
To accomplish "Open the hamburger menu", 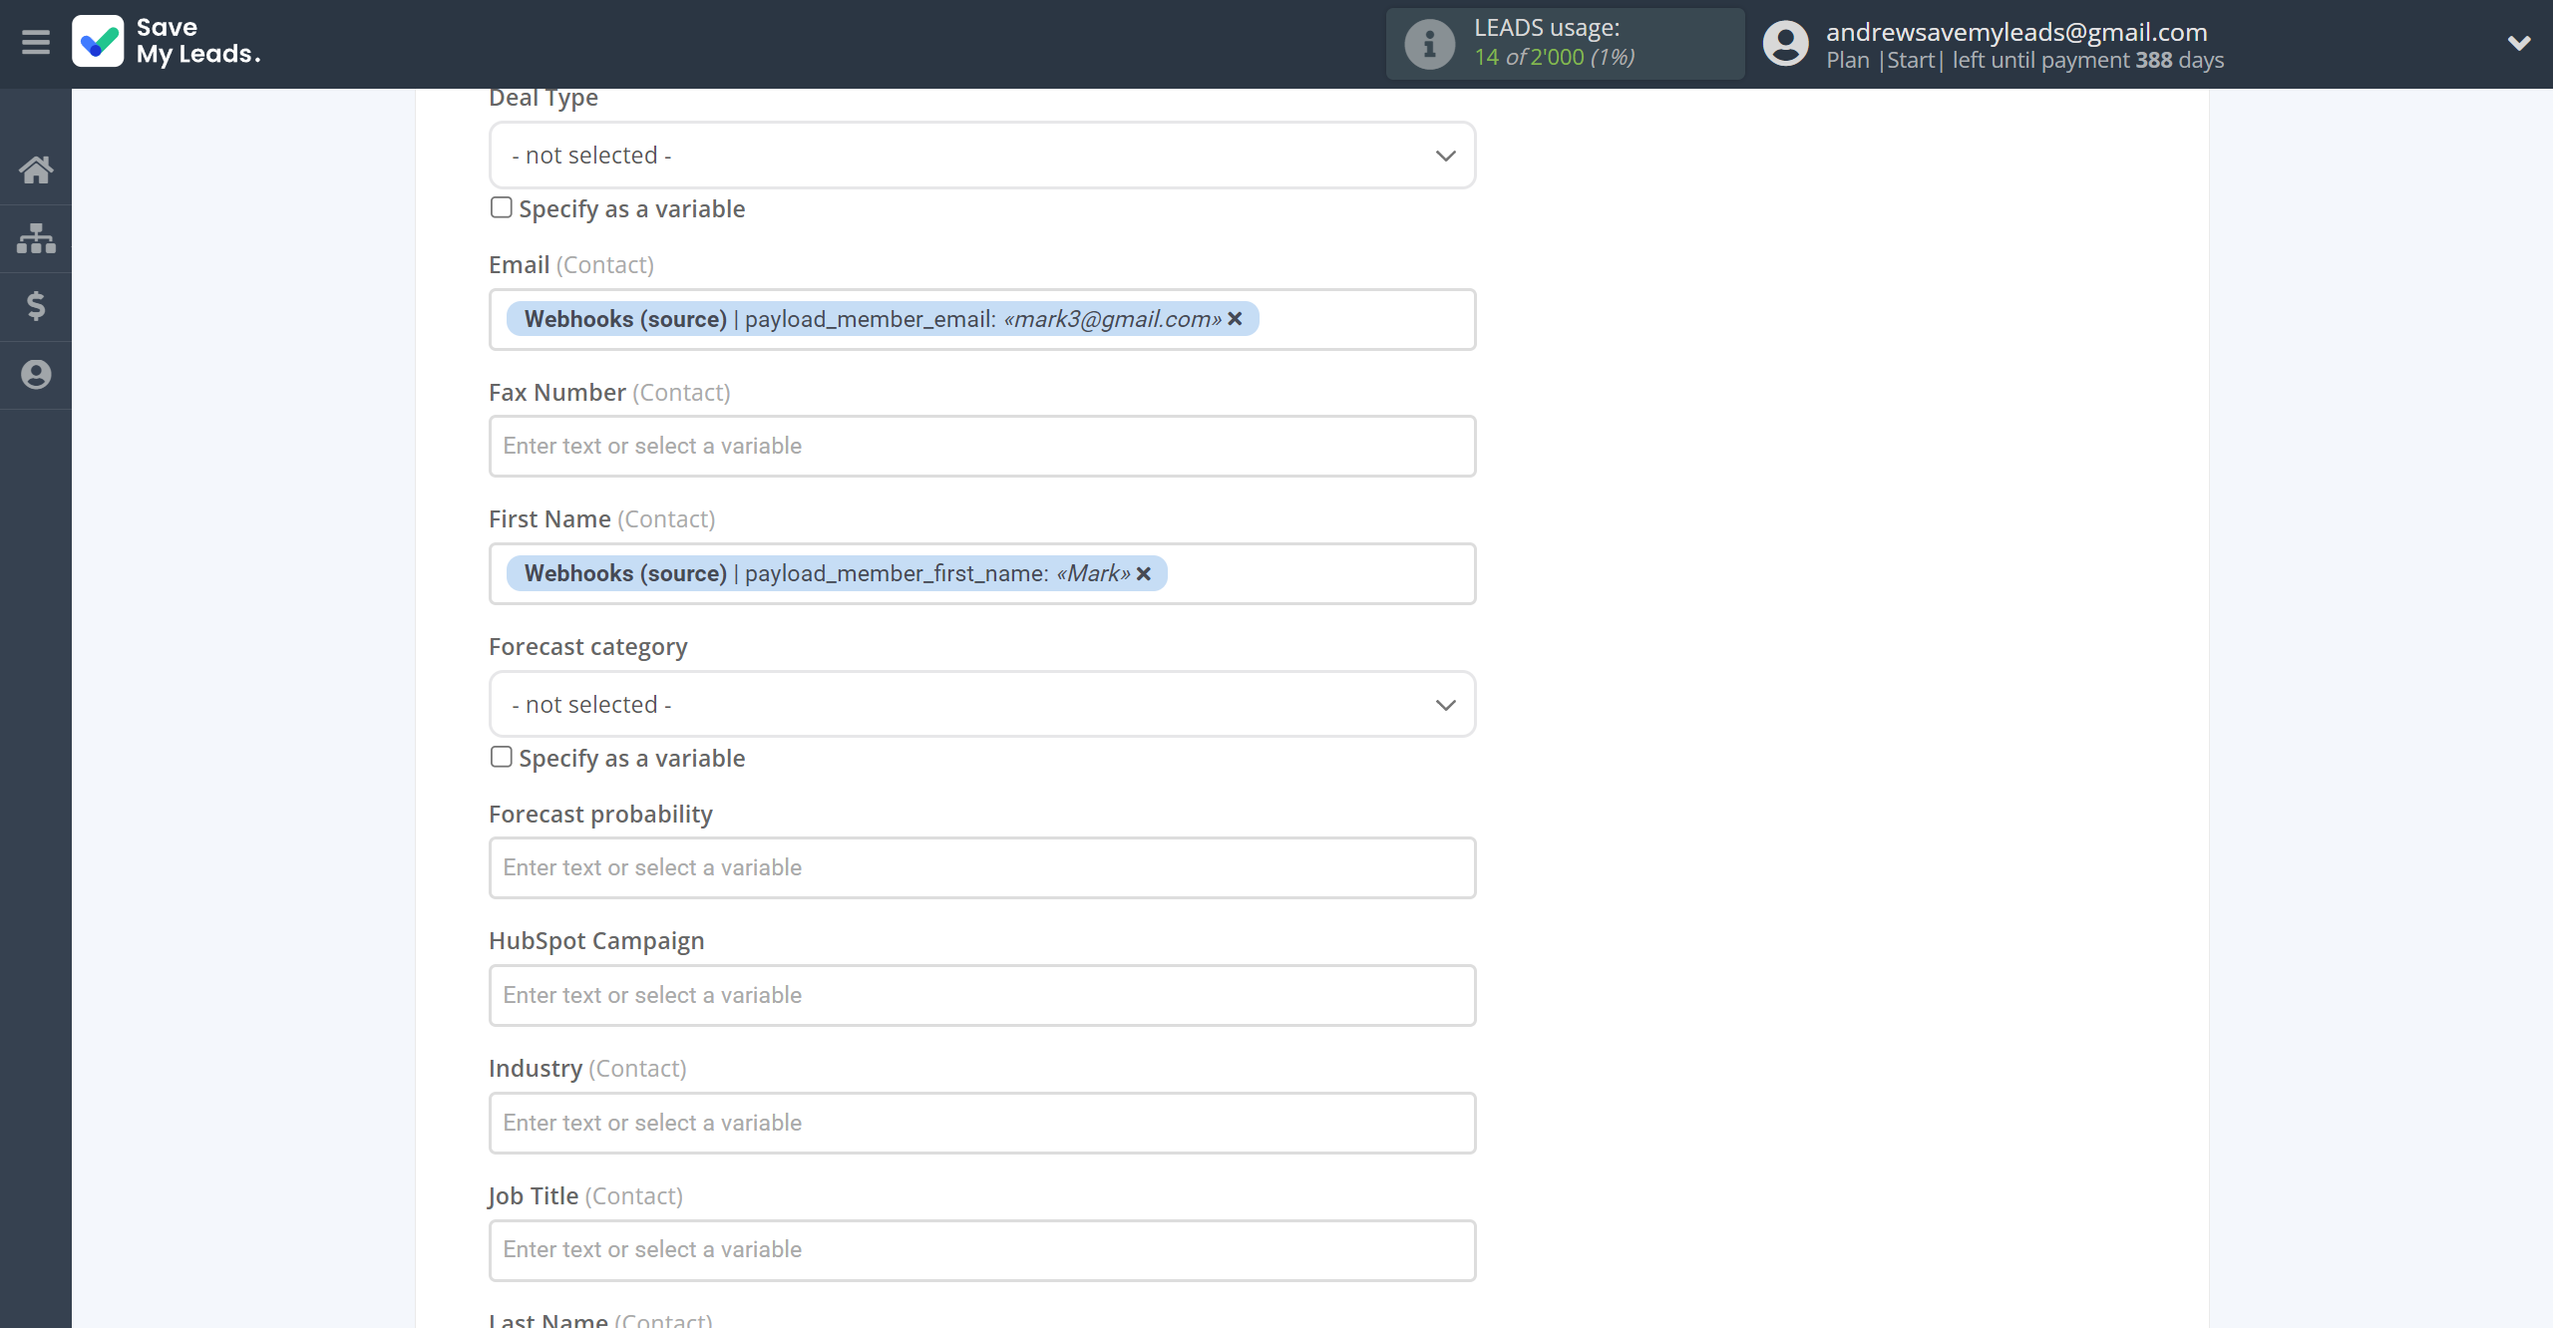I will (x=36, y=43).
